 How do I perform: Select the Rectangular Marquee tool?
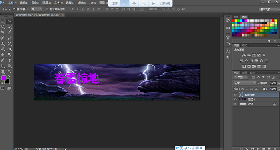point(3,21)
